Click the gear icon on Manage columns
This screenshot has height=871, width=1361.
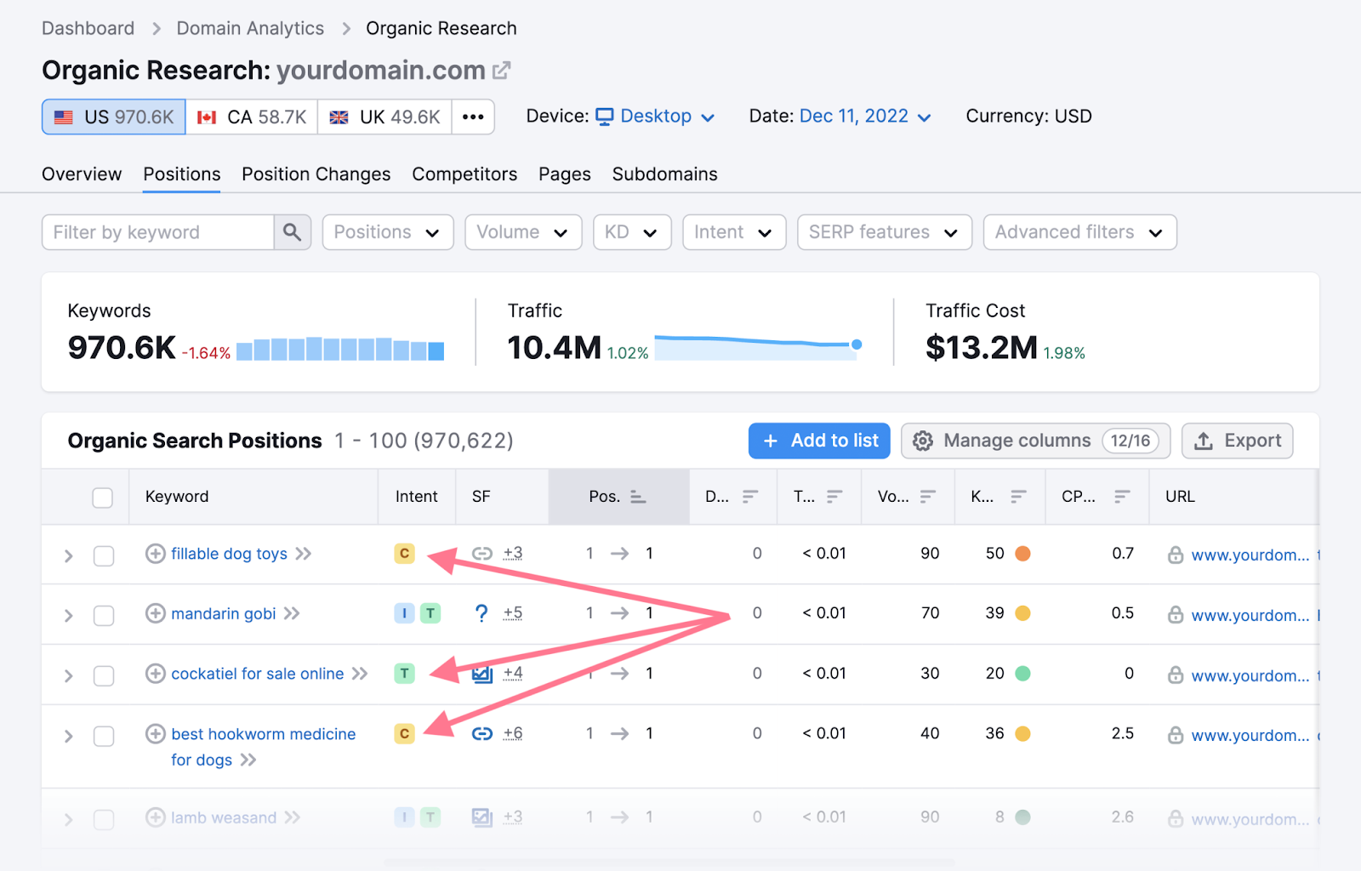pos(922,441)
